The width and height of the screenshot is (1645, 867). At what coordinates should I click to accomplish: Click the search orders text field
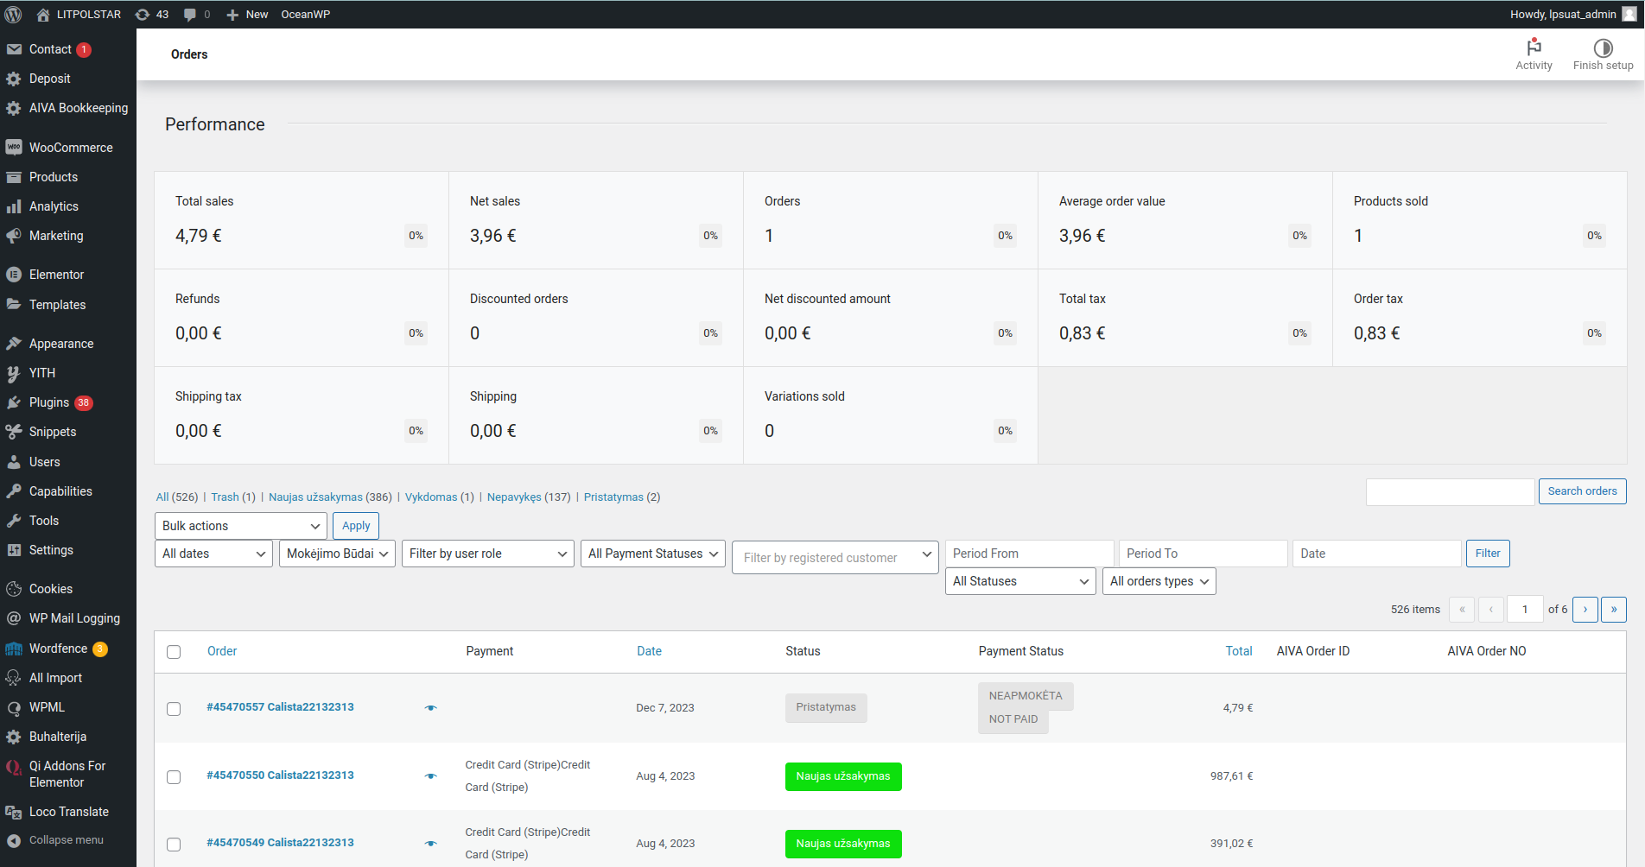1450,492
